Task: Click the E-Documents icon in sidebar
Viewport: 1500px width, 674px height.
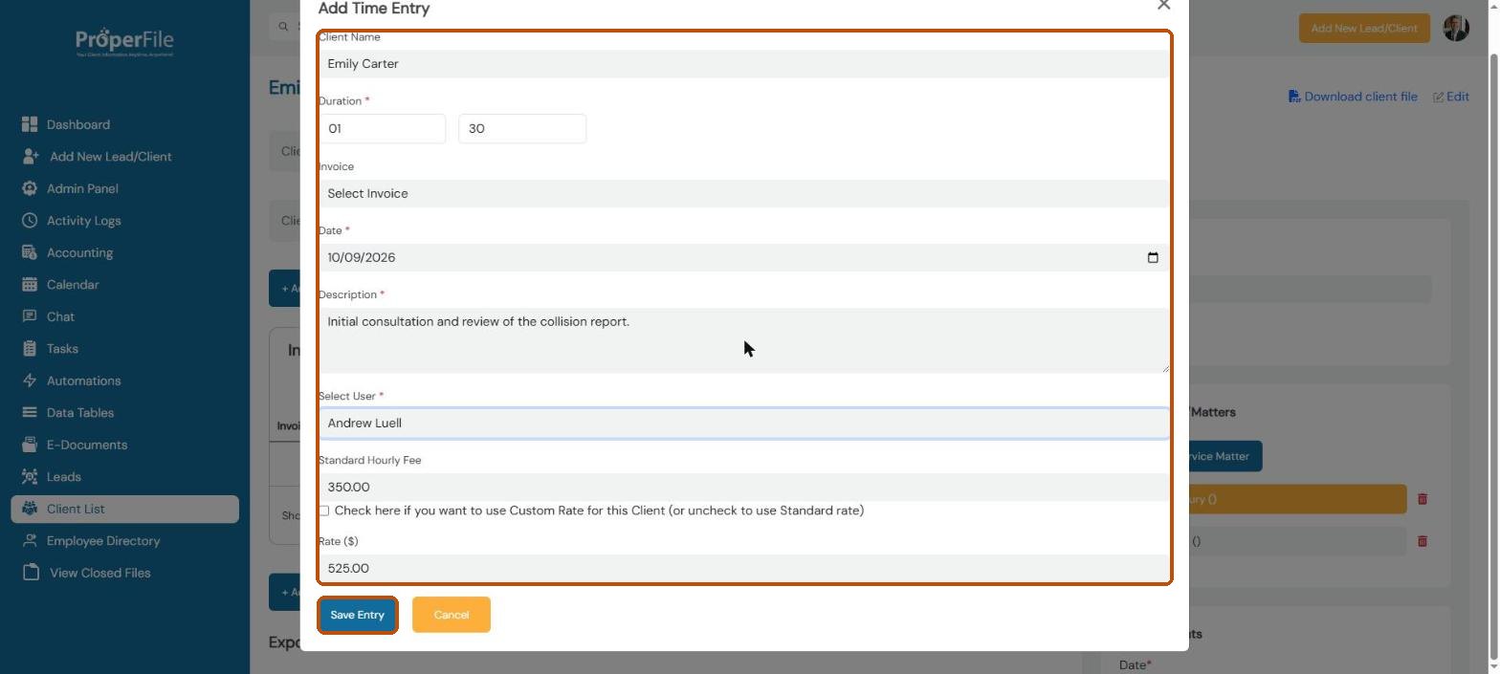Action: (30, 445)
